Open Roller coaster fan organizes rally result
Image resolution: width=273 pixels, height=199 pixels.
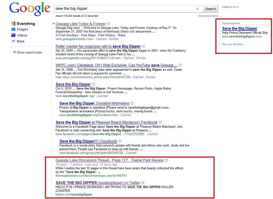[98, 46]
